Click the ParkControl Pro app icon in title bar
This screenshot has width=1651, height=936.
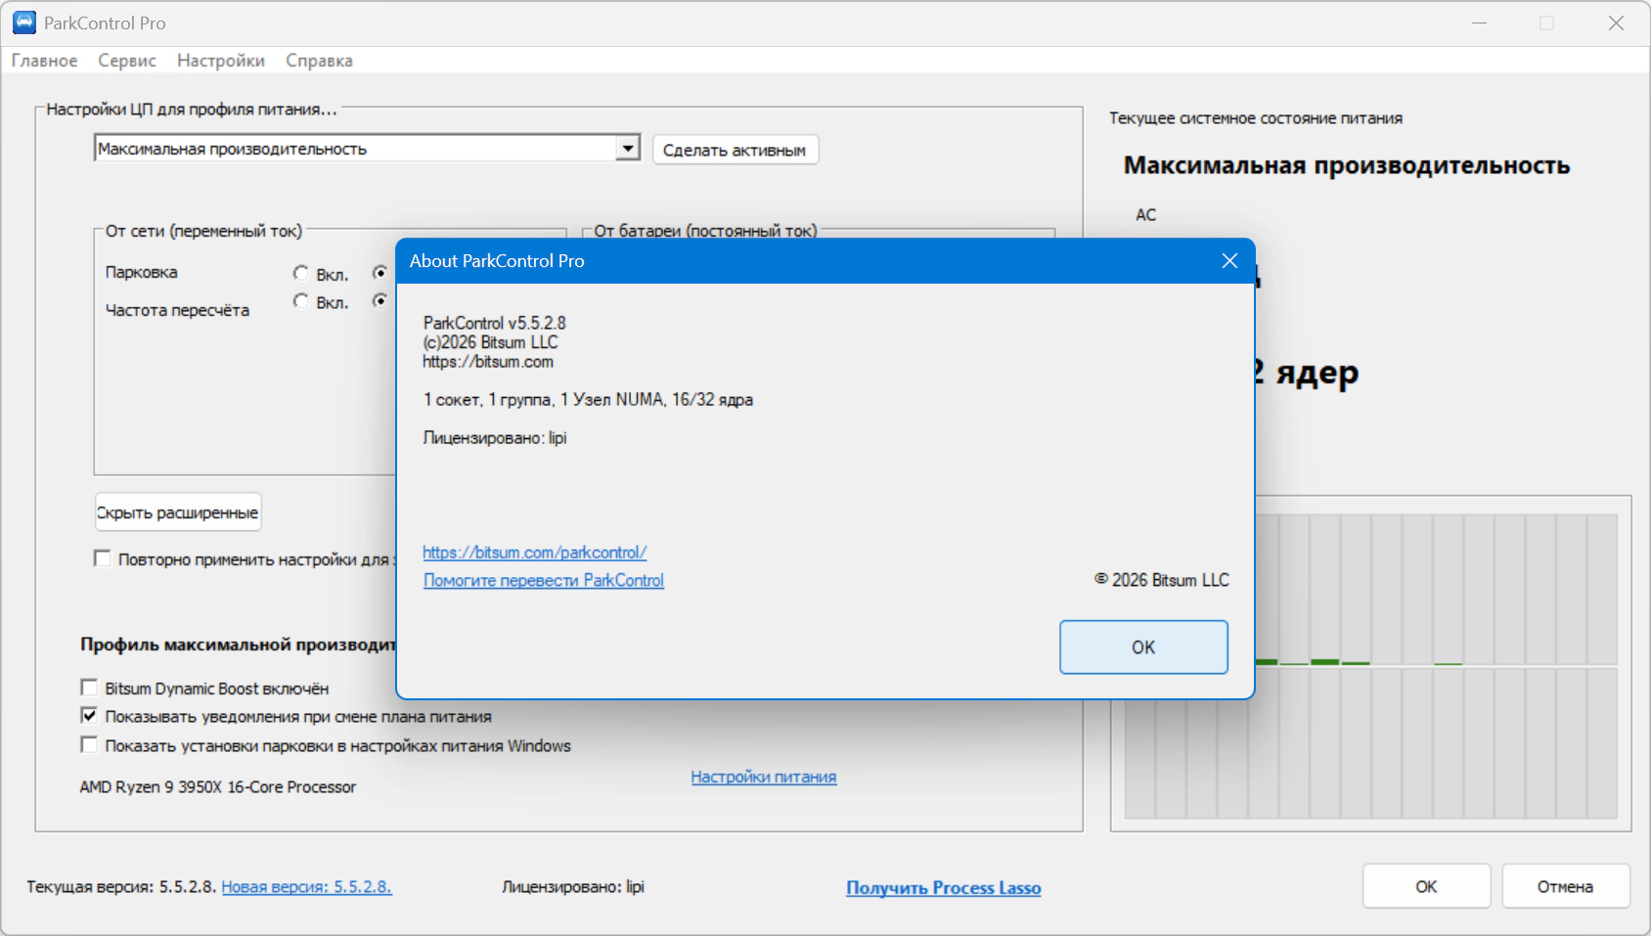[x=23, y=22]
